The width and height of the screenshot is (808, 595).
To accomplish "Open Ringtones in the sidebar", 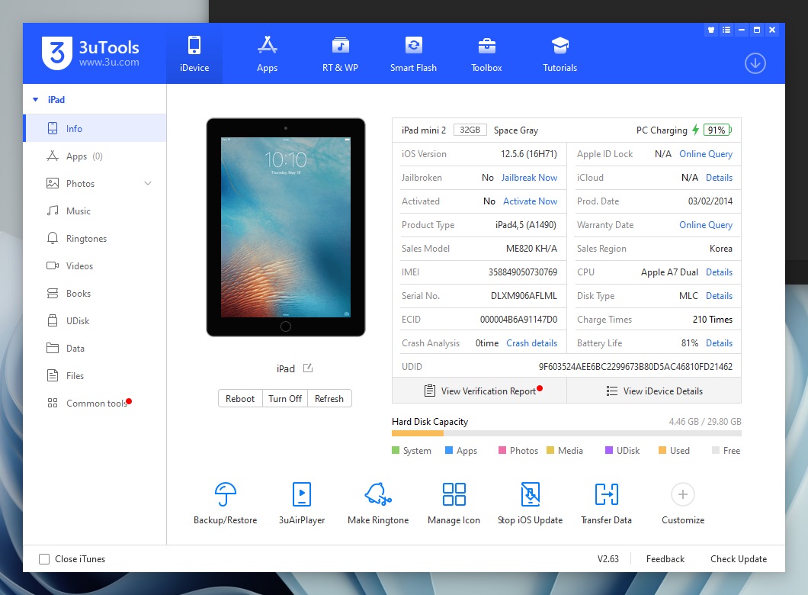I will click(x=95, y=238).
